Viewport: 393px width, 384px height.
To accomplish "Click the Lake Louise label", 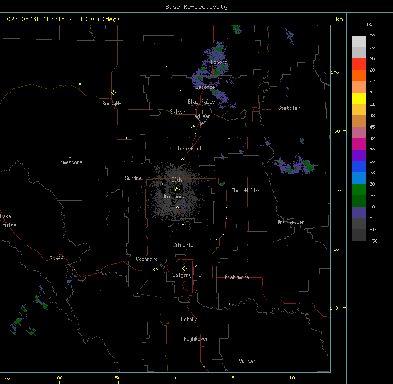I will [8, 221].
